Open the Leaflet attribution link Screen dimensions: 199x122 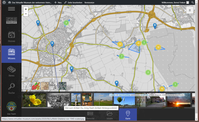[112, 95]
